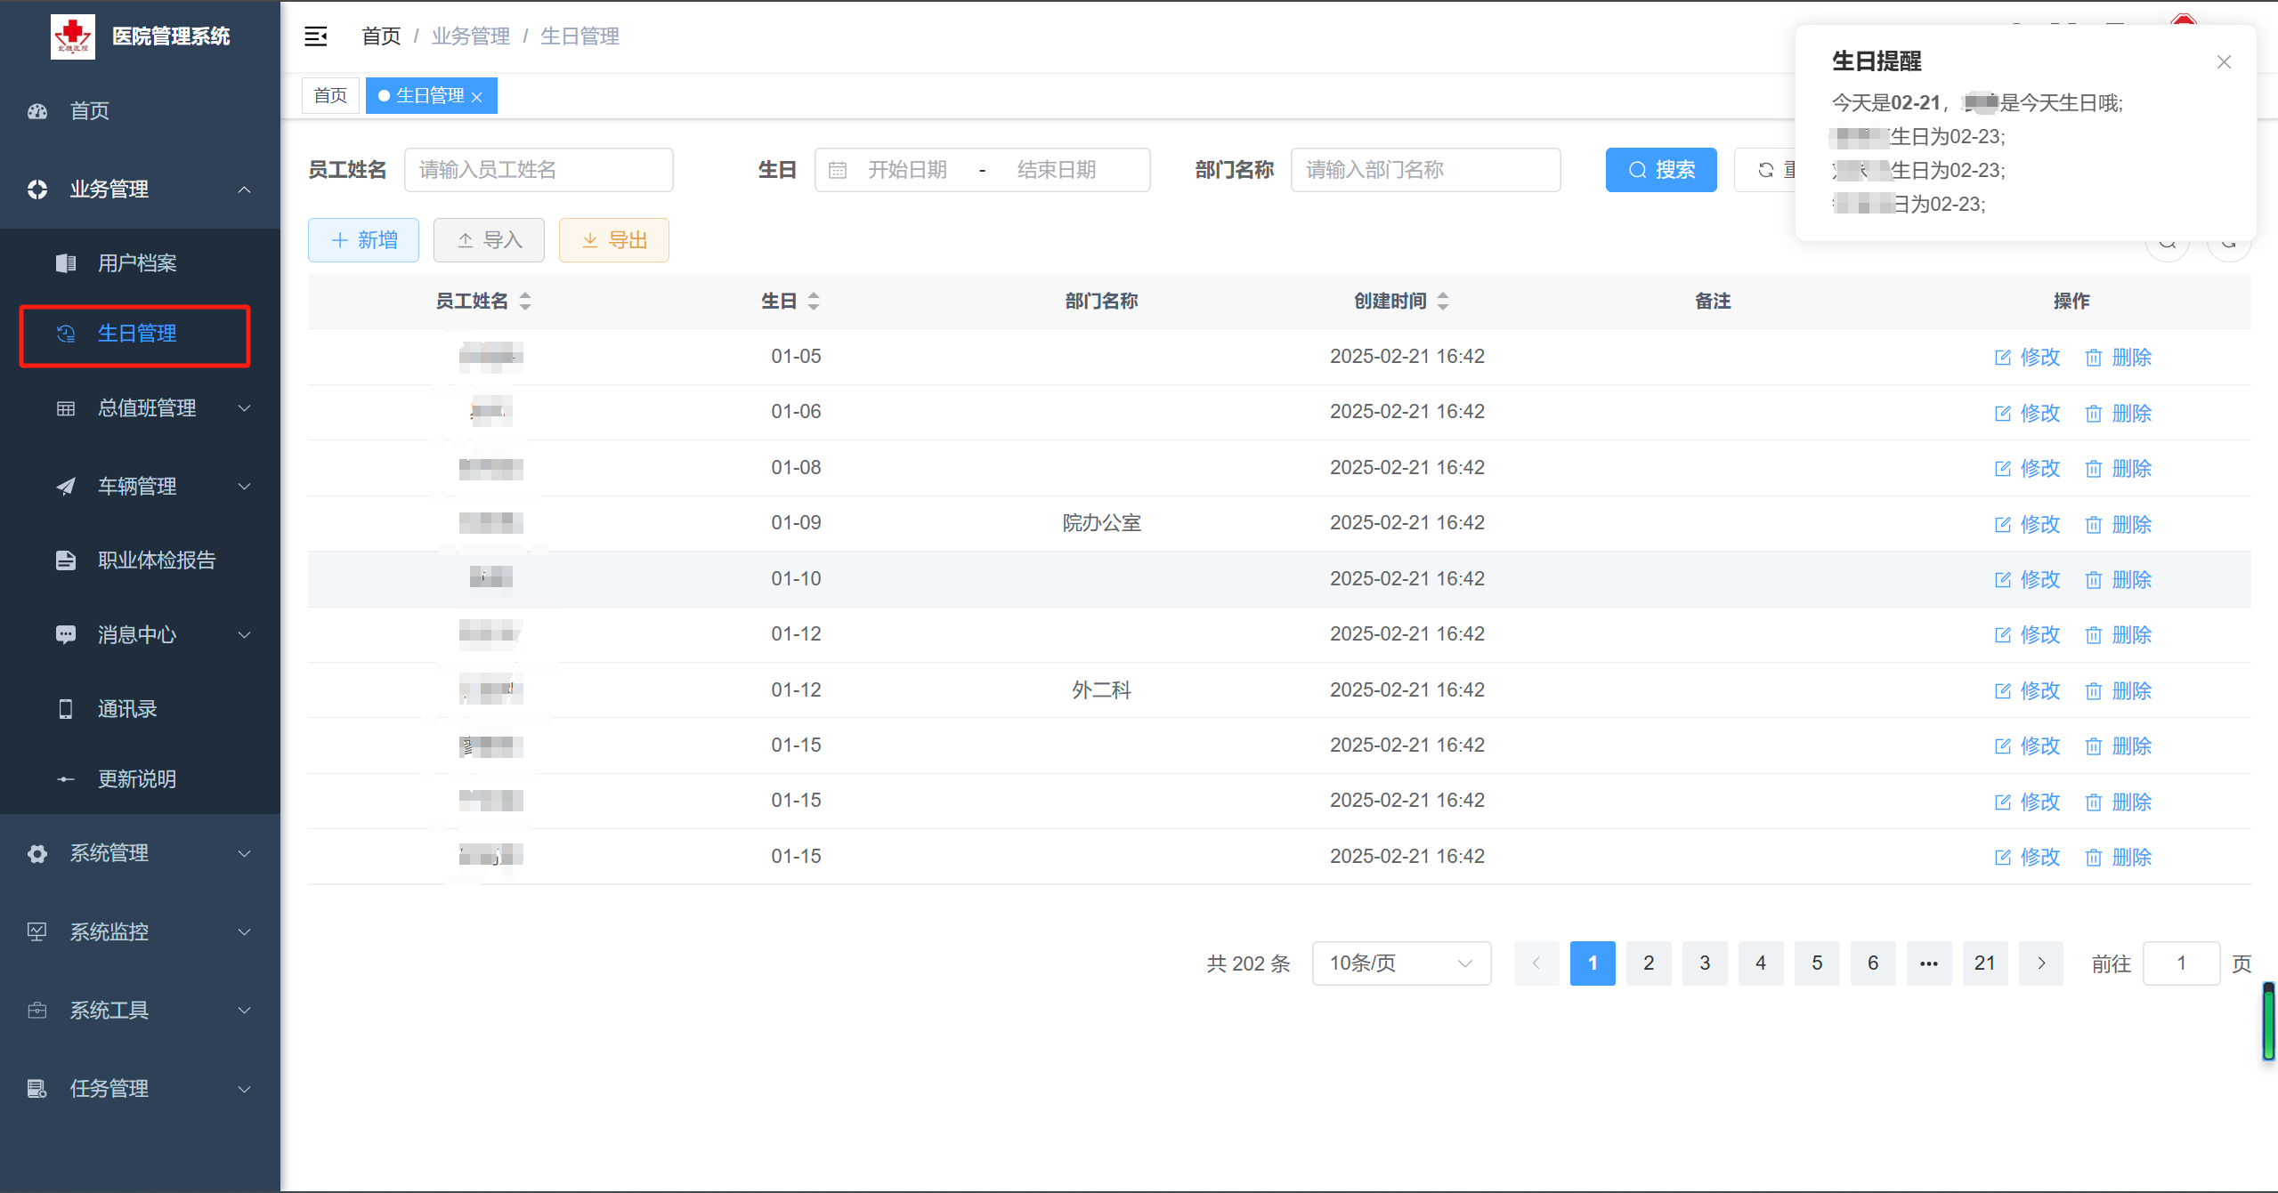Close the 生日提醒 notification popup
2278x1193 pixels.
click(2223, 62)
